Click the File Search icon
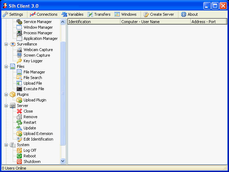Image resolution: width=229 pixels, height=172 pixels. click(20, 78)
